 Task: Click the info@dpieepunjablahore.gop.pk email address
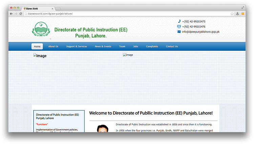pyautogui.click(x=201, y=32)
